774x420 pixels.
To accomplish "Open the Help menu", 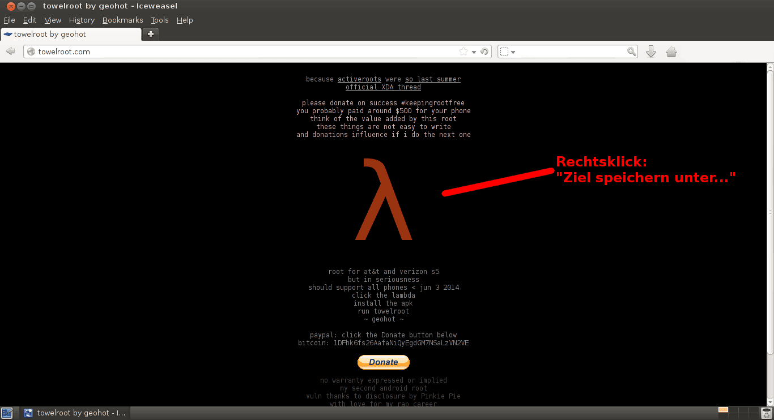I will [185, 20].
